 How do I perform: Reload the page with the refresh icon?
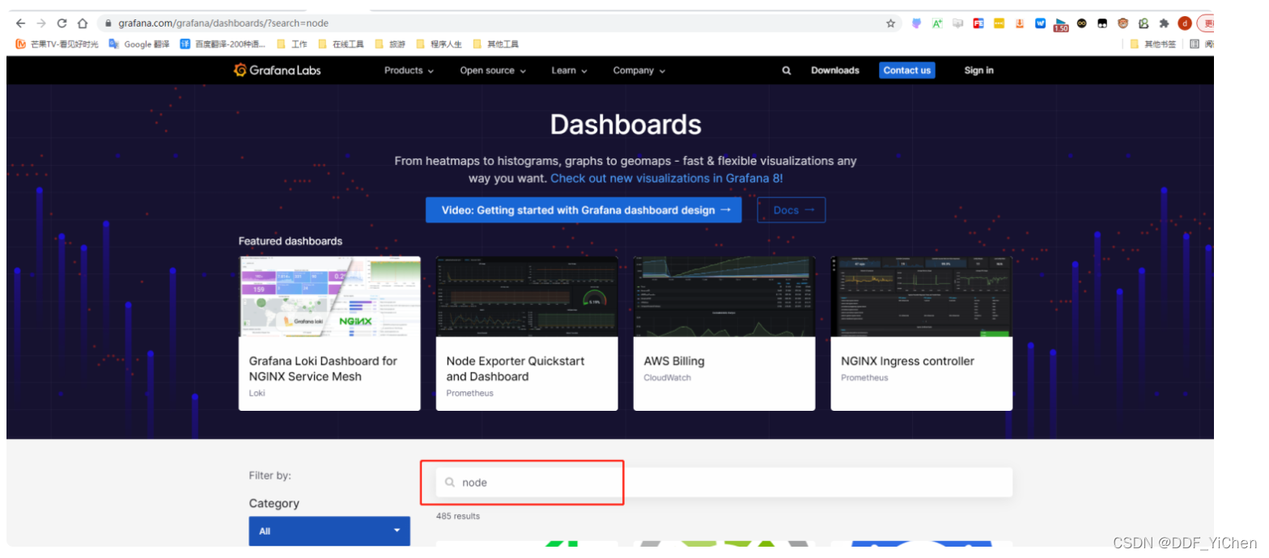click(62, 23)
